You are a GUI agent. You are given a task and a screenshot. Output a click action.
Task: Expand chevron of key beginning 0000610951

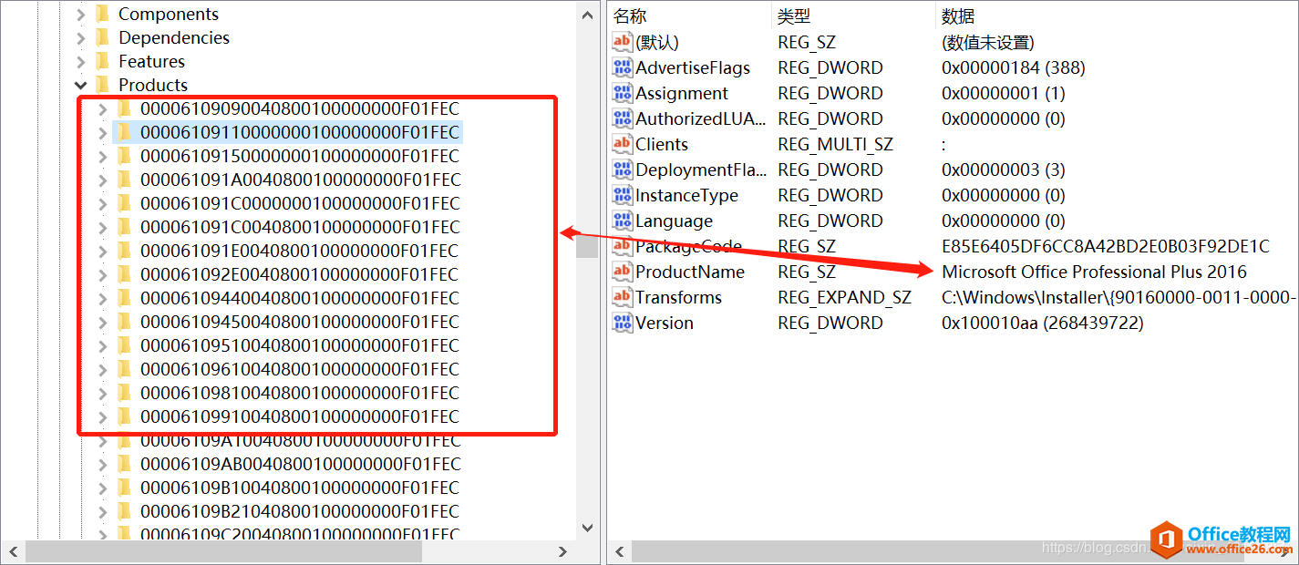pyautogui.click(x=102, y=345)
